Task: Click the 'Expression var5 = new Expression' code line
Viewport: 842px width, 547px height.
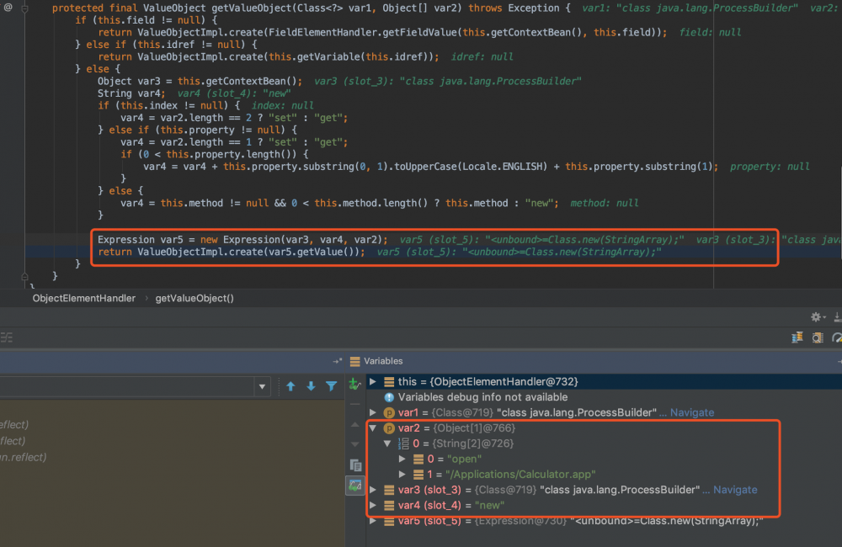Action: [242, 240]
